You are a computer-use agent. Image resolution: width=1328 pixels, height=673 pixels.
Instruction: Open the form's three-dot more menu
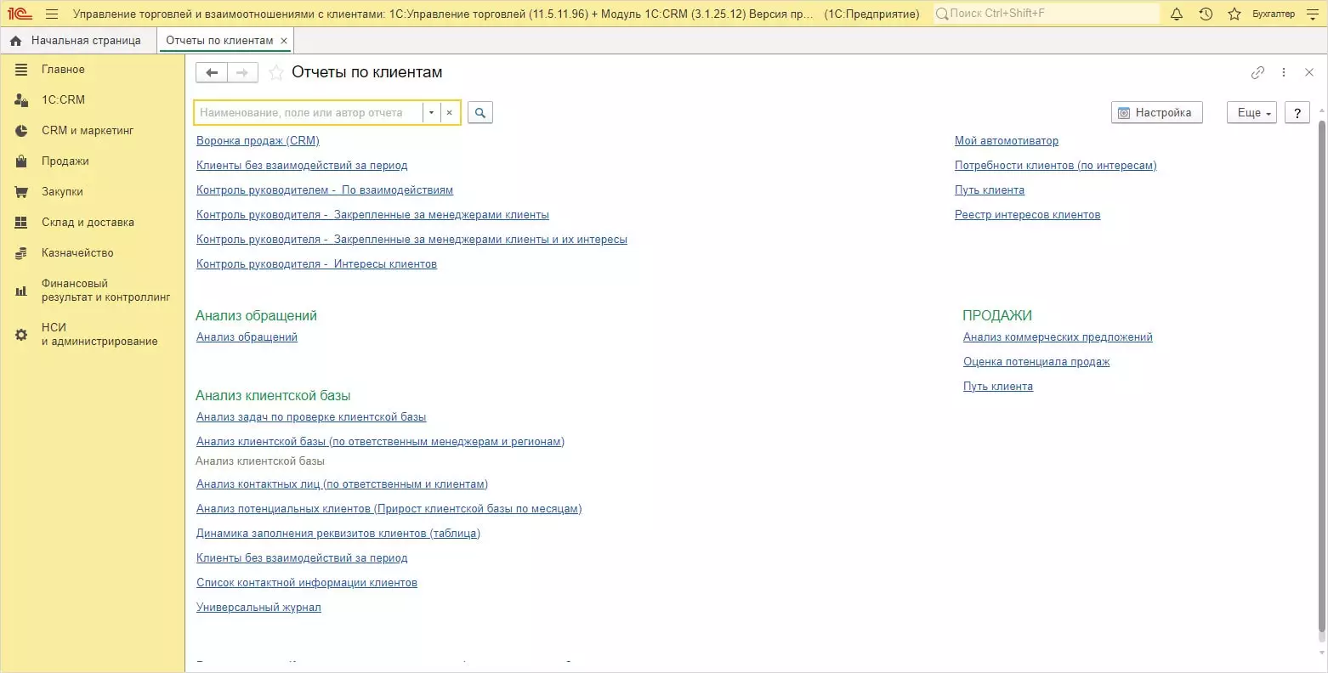pyautogui.click(x=1284, y=73)
